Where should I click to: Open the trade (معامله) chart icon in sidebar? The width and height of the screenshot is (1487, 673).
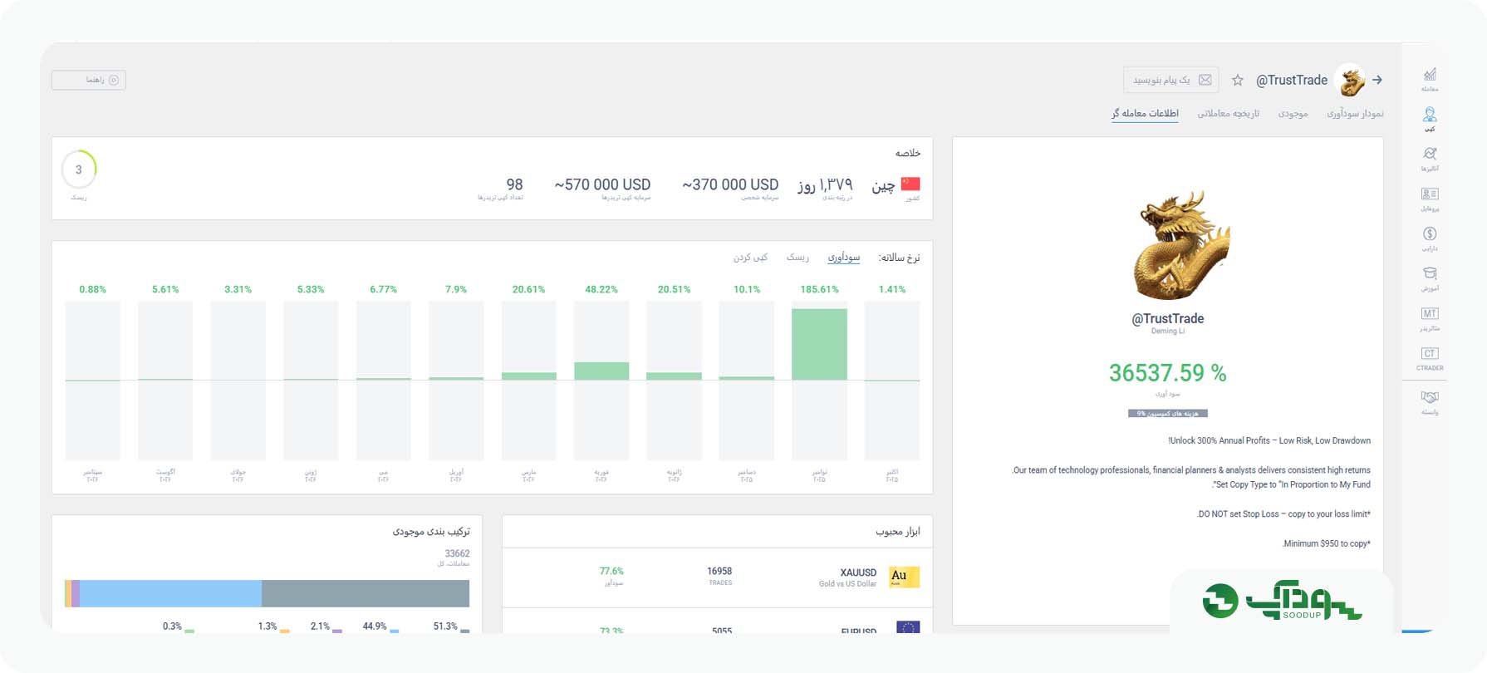(x=1430, y=75)
